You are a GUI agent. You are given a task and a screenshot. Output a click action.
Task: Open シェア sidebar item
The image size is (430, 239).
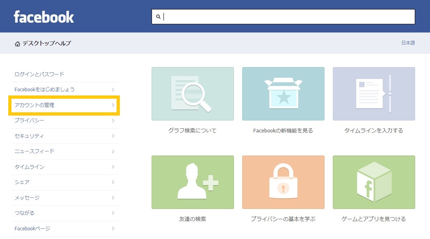tap(65, 182)
